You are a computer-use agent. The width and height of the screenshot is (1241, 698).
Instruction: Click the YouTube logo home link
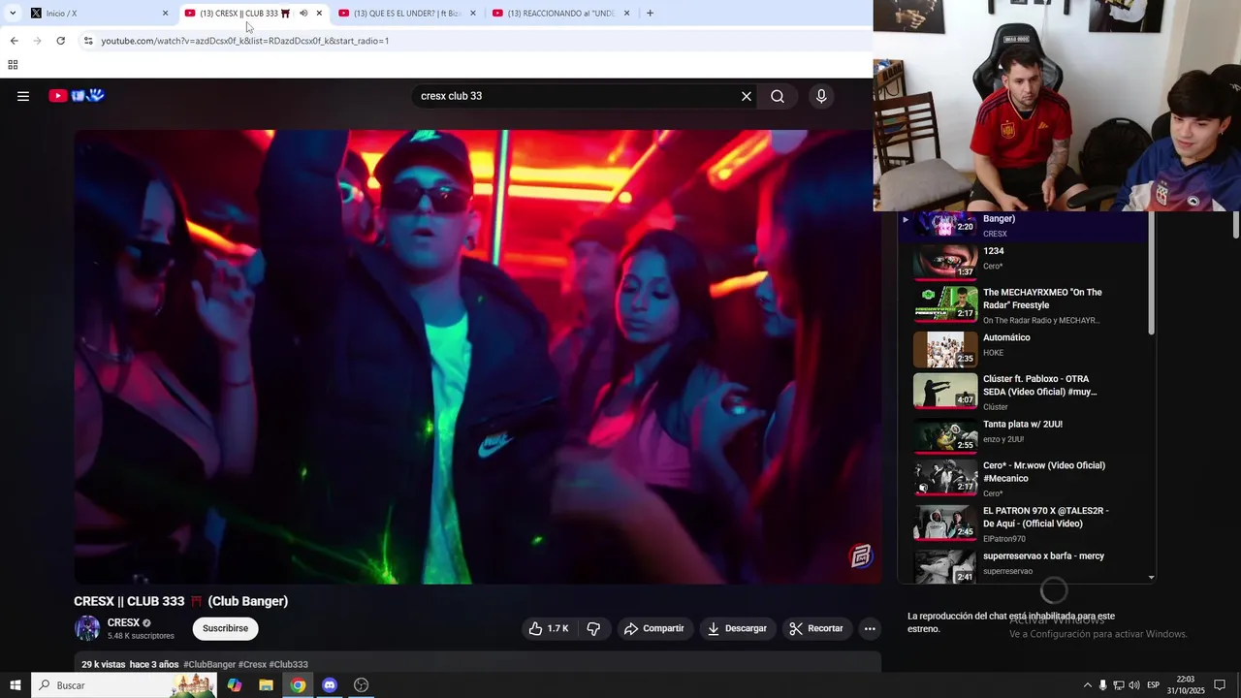77,95
